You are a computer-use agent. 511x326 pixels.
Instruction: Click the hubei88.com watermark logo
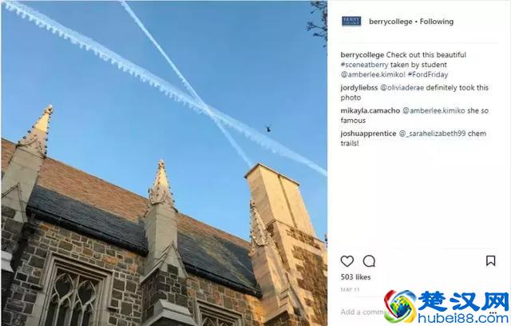tap(447, 308)
